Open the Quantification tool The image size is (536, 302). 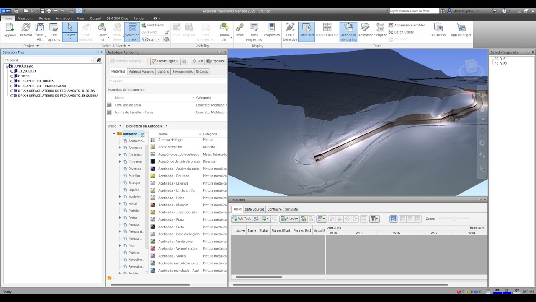(x=327, y=30)
